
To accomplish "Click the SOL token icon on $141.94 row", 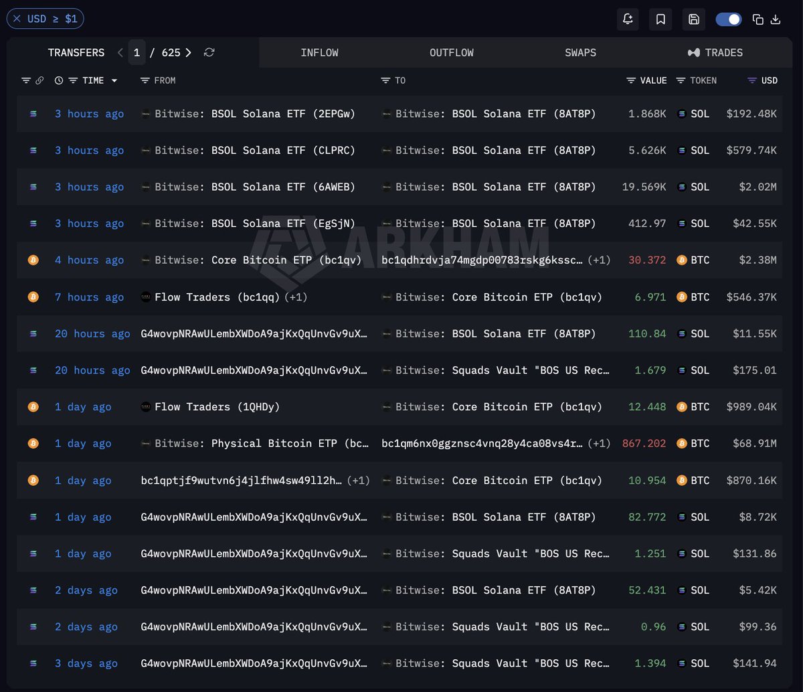I will [x=682, y=663].
